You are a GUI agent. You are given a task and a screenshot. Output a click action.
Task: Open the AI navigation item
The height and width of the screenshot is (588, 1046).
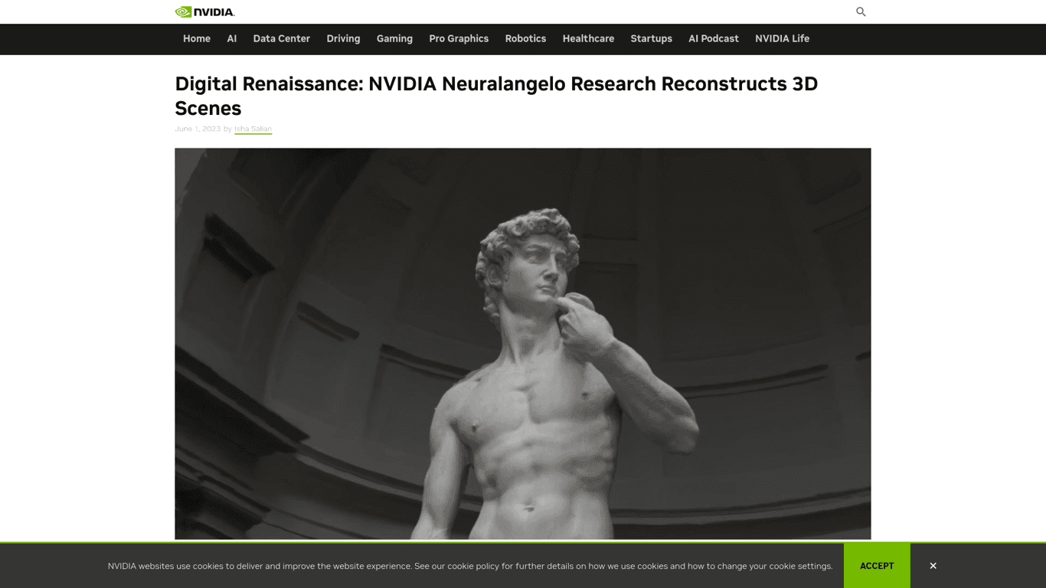(x=232, y=38)
